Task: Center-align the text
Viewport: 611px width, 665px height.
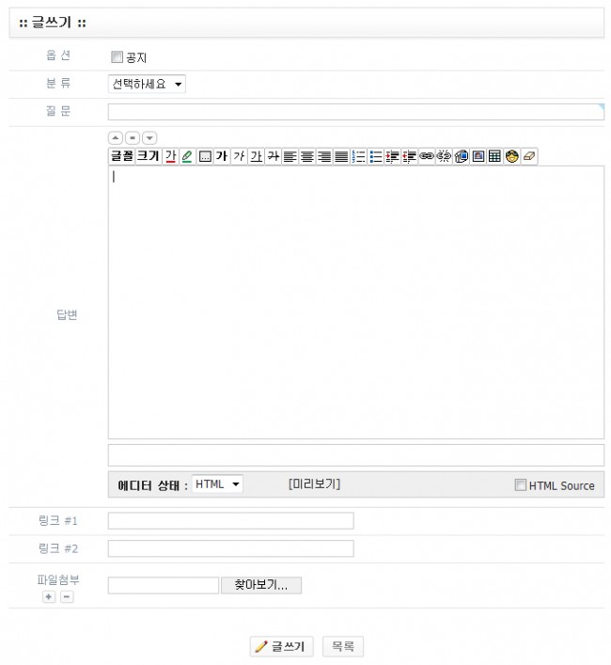Action: click(x=307, y=156)
